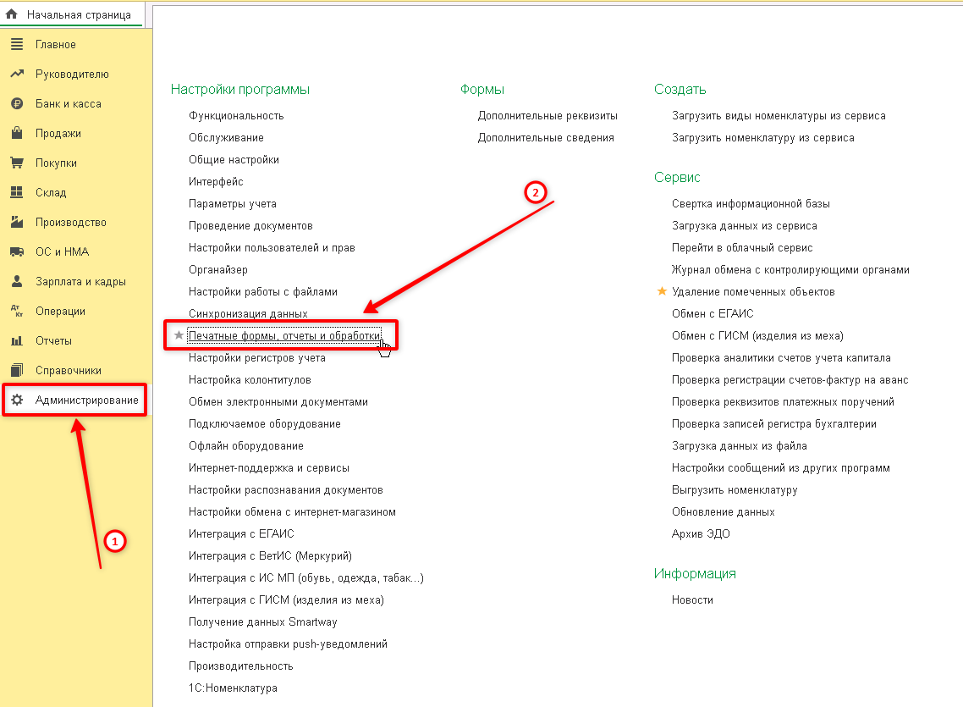
Task: Click the Операции Дт/Кт icon
Action: click(17, 311)
